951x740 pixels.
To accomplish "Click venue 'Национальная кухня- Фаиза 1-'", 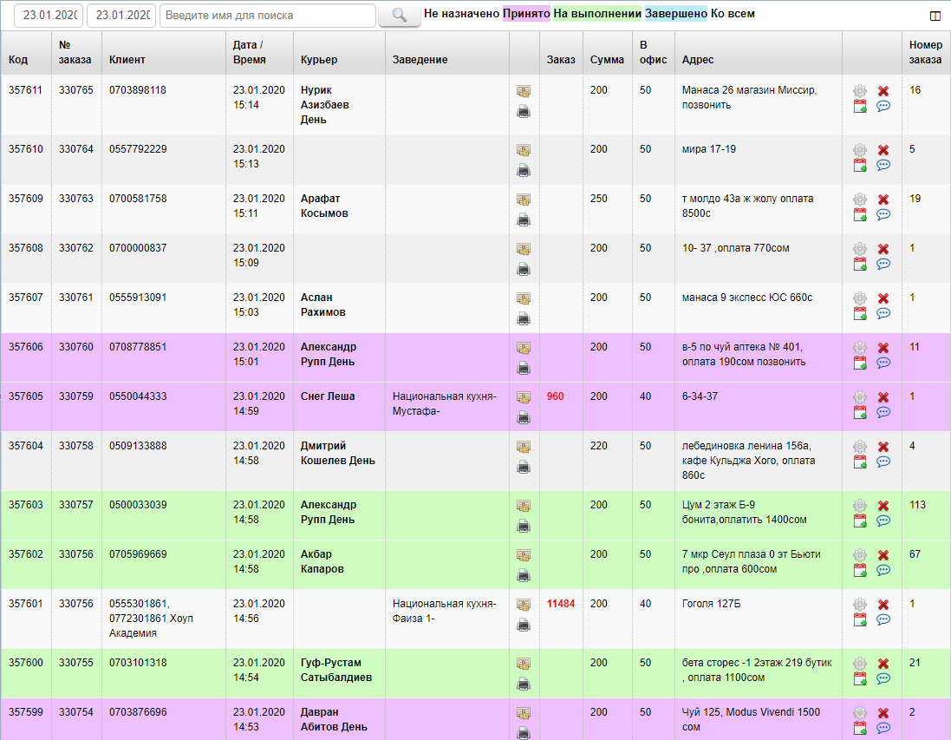I will tap(444, 611).
